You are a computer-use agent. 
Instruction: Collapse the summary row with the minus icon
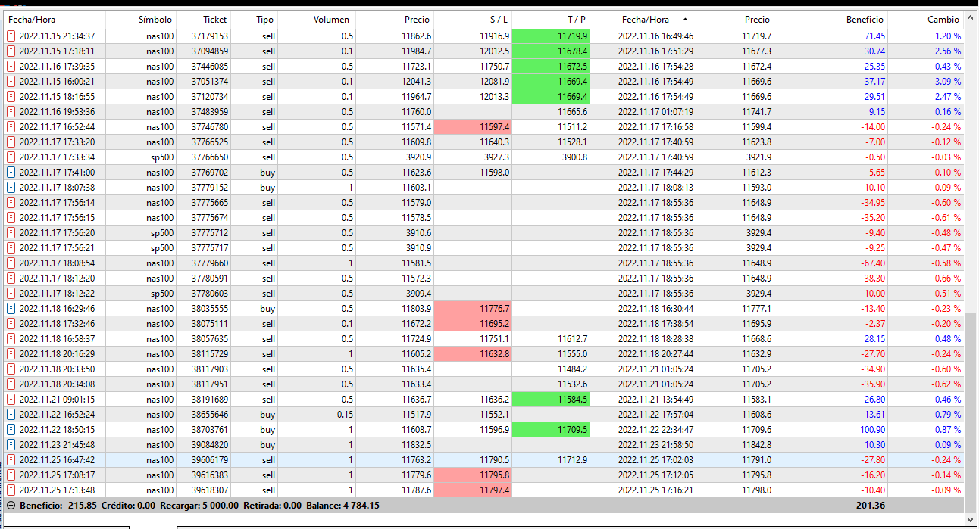click(x=11, y=505)
